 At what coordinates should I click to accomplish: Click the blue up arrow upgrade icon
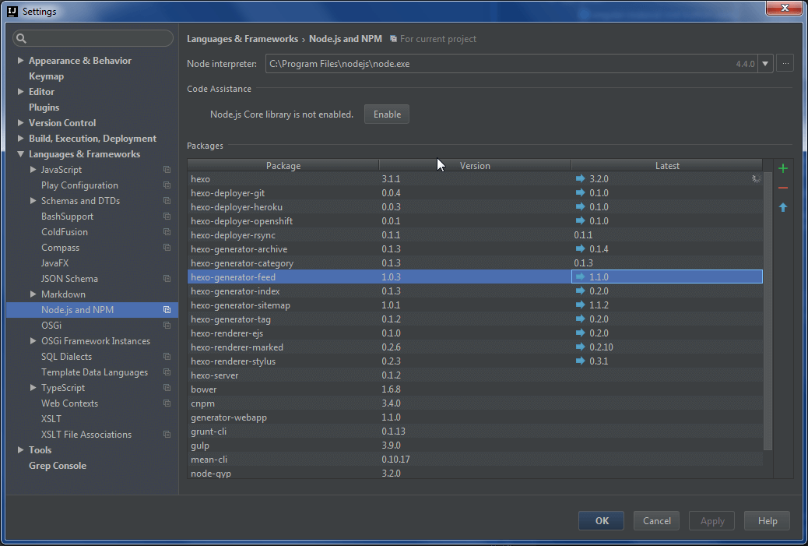783,207
